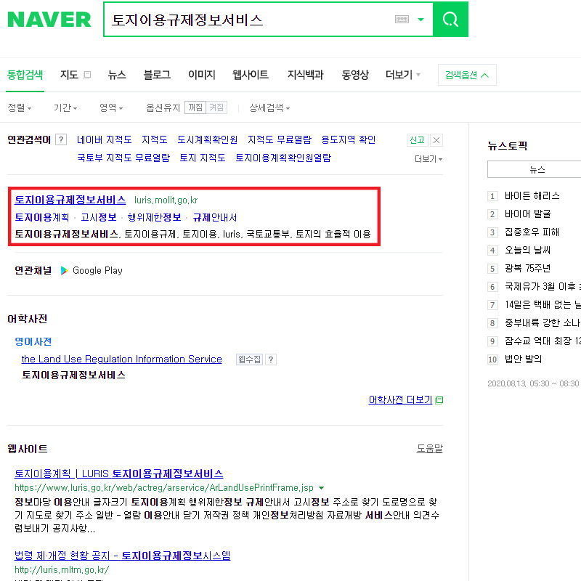Image resolution: width=581 pixels, height=581 pixels.
Task: Dismiss related searches with the X icon
Action: click(x=437, y=139)
